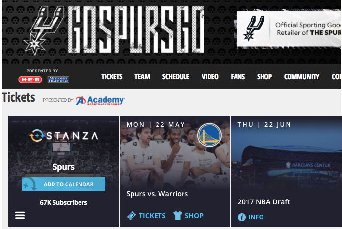Select FANS in the navigation bar

pyautogui.click(x=238, y=77)
